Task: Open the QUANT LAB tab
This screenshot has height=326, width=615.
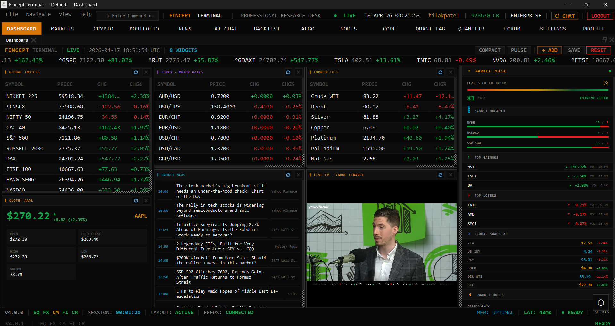Action: 430,29
